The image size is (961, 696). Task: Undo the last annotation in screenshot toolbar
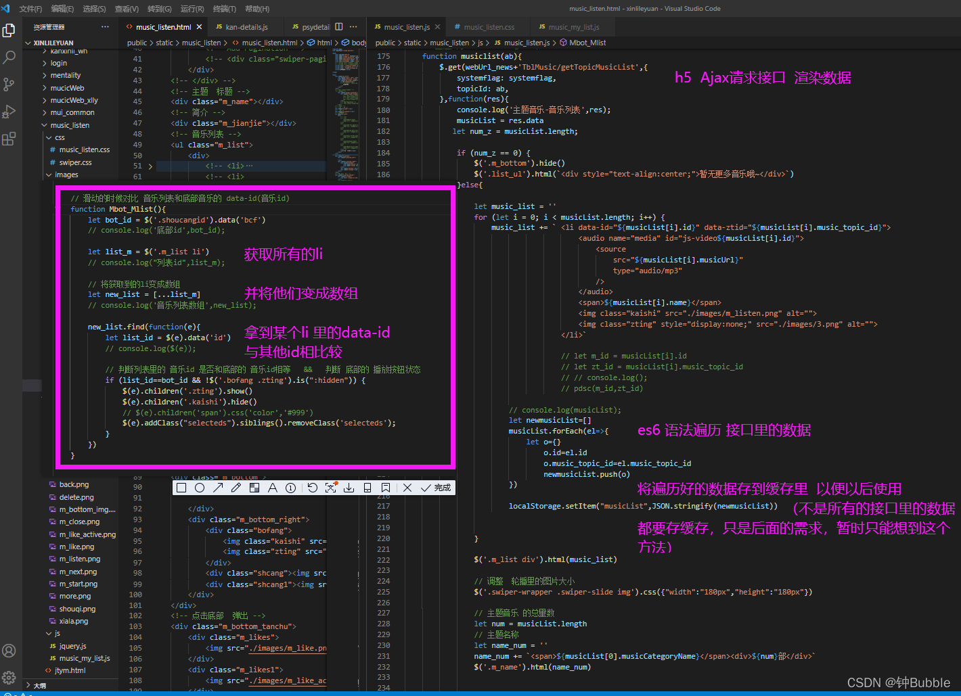pyautogui.click(x=312, y=488)
